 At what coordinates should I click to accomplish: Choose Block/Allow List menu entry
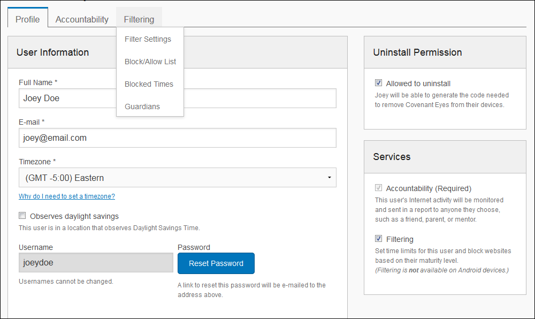(x=150, y=62)
